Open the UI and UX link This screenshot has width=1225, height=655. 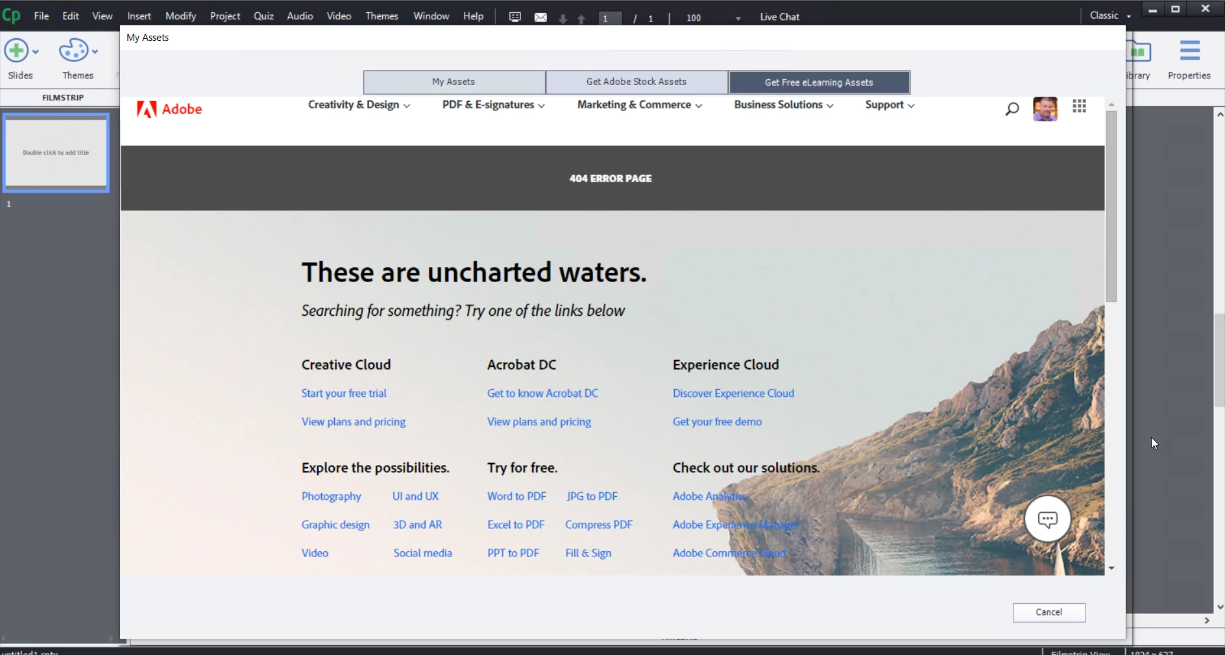point(415,496)
